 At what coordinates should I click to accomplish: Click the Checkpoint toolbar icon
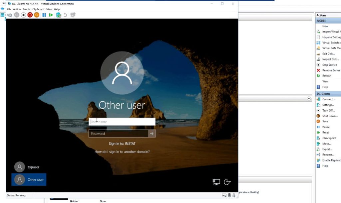point(59,15)
